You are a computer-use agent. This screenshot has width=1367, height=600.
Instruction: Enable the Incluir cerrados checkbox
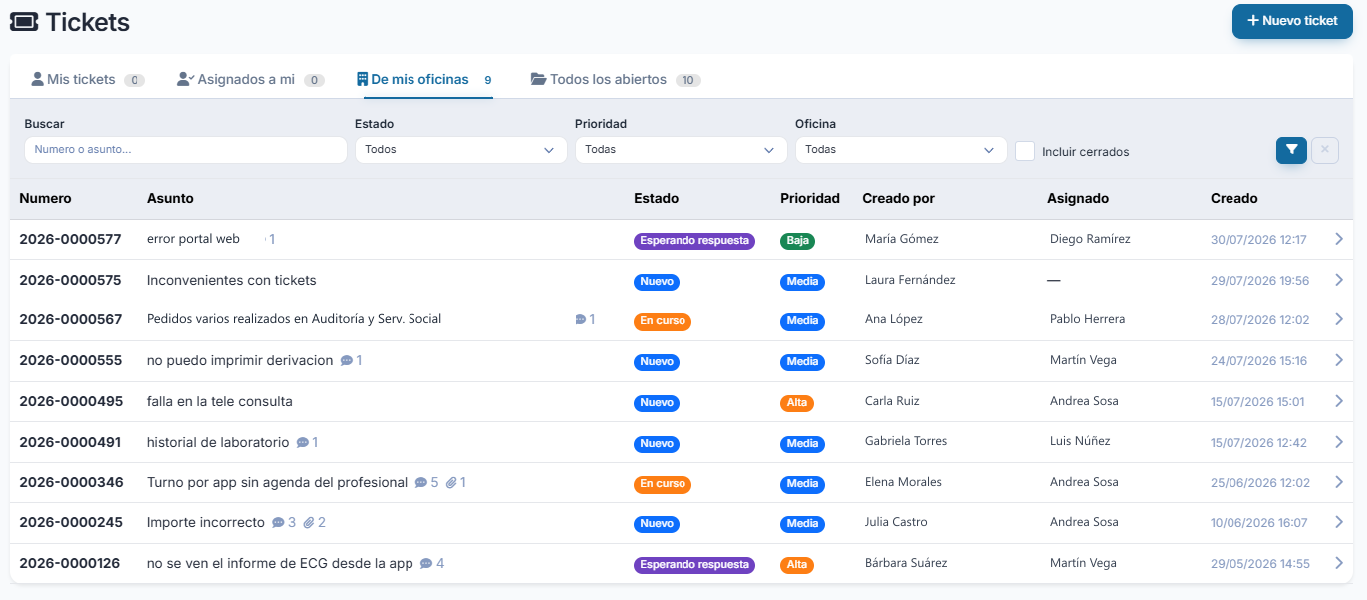pyautogui.click(x=1025, y=151)
